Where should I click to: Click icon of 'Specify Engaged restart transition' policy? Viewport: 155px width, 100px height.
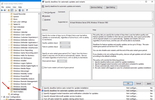pos(43,93)
